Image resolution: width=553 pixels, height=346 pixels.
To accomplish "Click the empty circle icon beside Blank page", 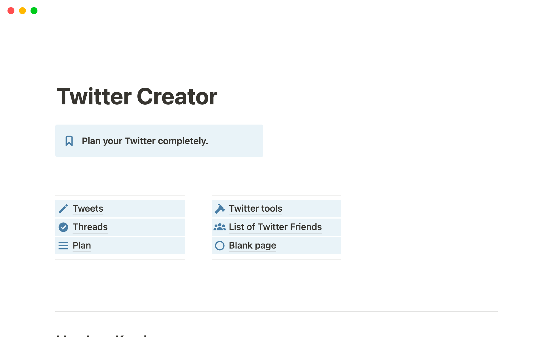I will point(220,246).
